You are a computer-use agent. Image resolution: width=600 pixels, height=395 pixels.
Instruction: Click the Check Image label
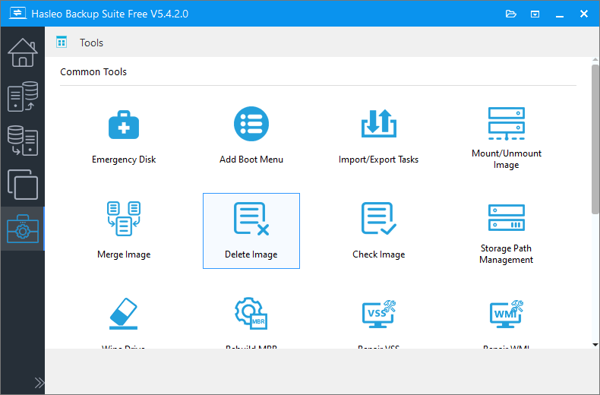coord(378,254)
